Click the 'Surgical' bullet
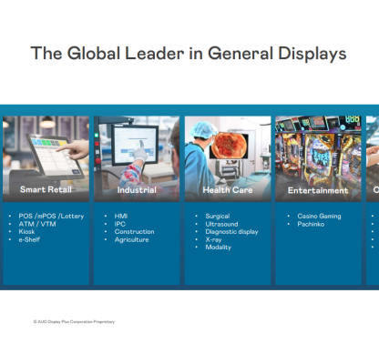This screenshot has width=379, height=364. 218,216
